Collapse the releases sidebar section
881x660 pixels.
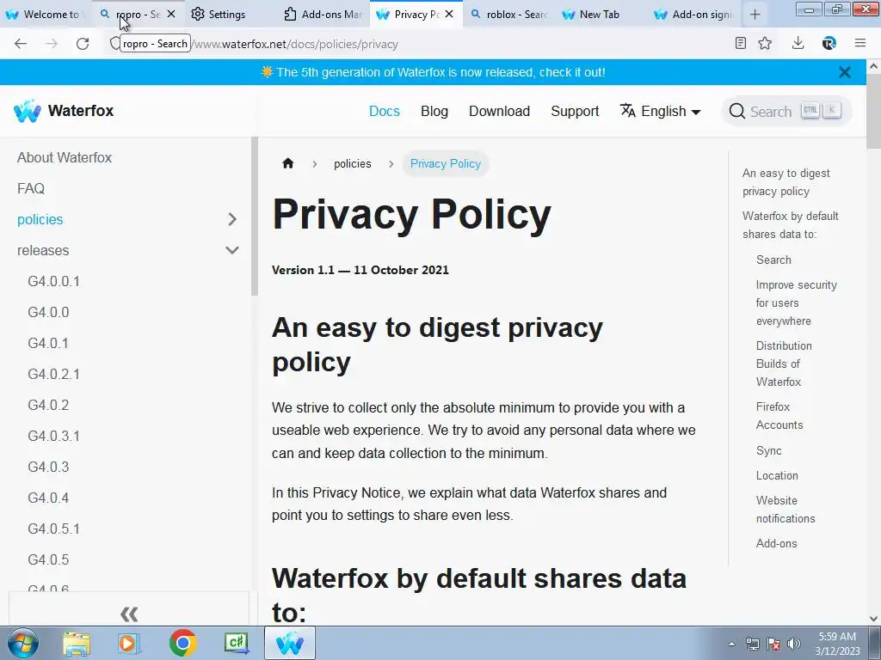tap(232, 250)
